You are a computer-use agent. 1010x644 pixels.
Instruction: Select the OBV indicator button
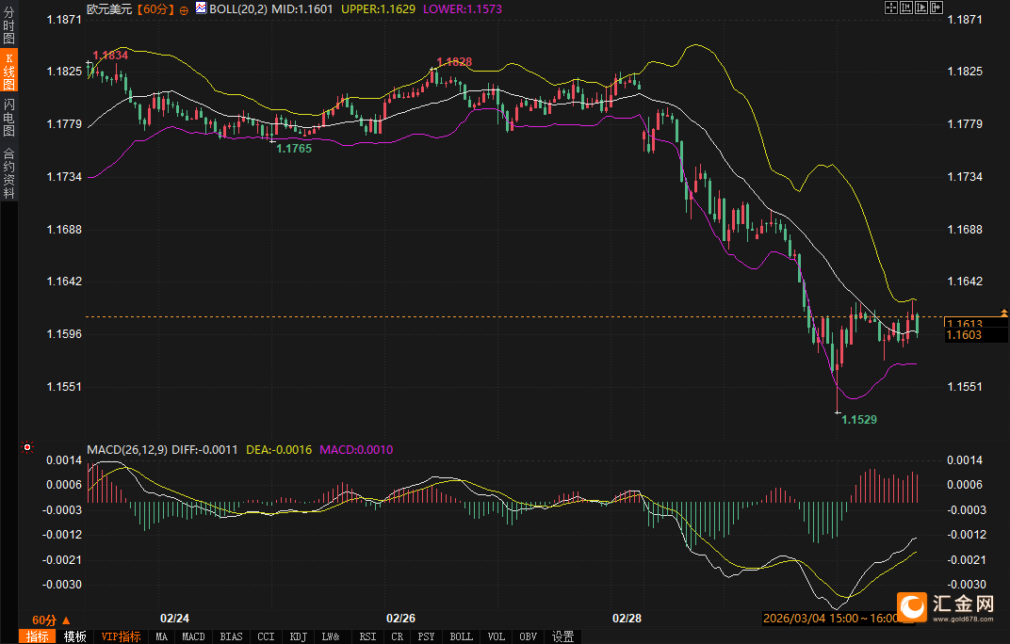(x=529, y=636)
